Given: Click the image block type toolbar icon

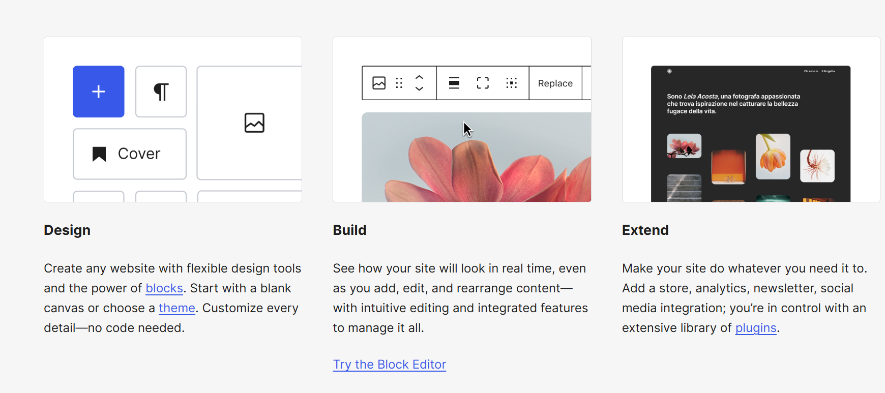Looking at the screenshot, I should pos(379,83).
